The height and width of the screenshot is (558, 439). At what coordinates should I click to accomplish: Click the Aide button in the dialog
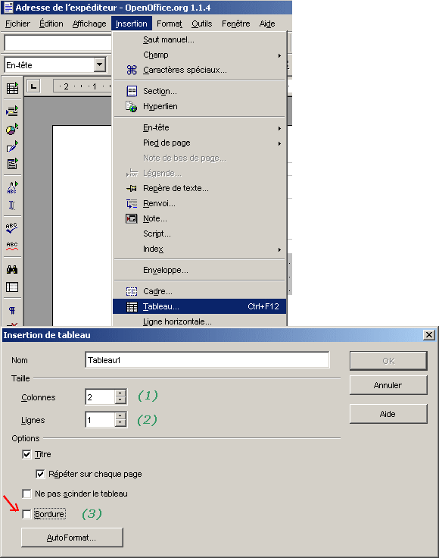click(388, 414)
